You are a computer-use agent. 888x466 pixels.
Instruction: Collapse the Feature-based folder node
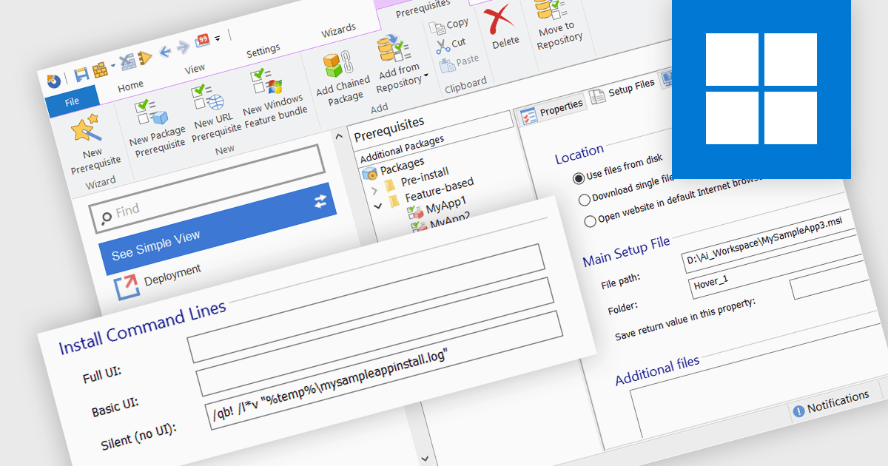click(x=378, y=206)
